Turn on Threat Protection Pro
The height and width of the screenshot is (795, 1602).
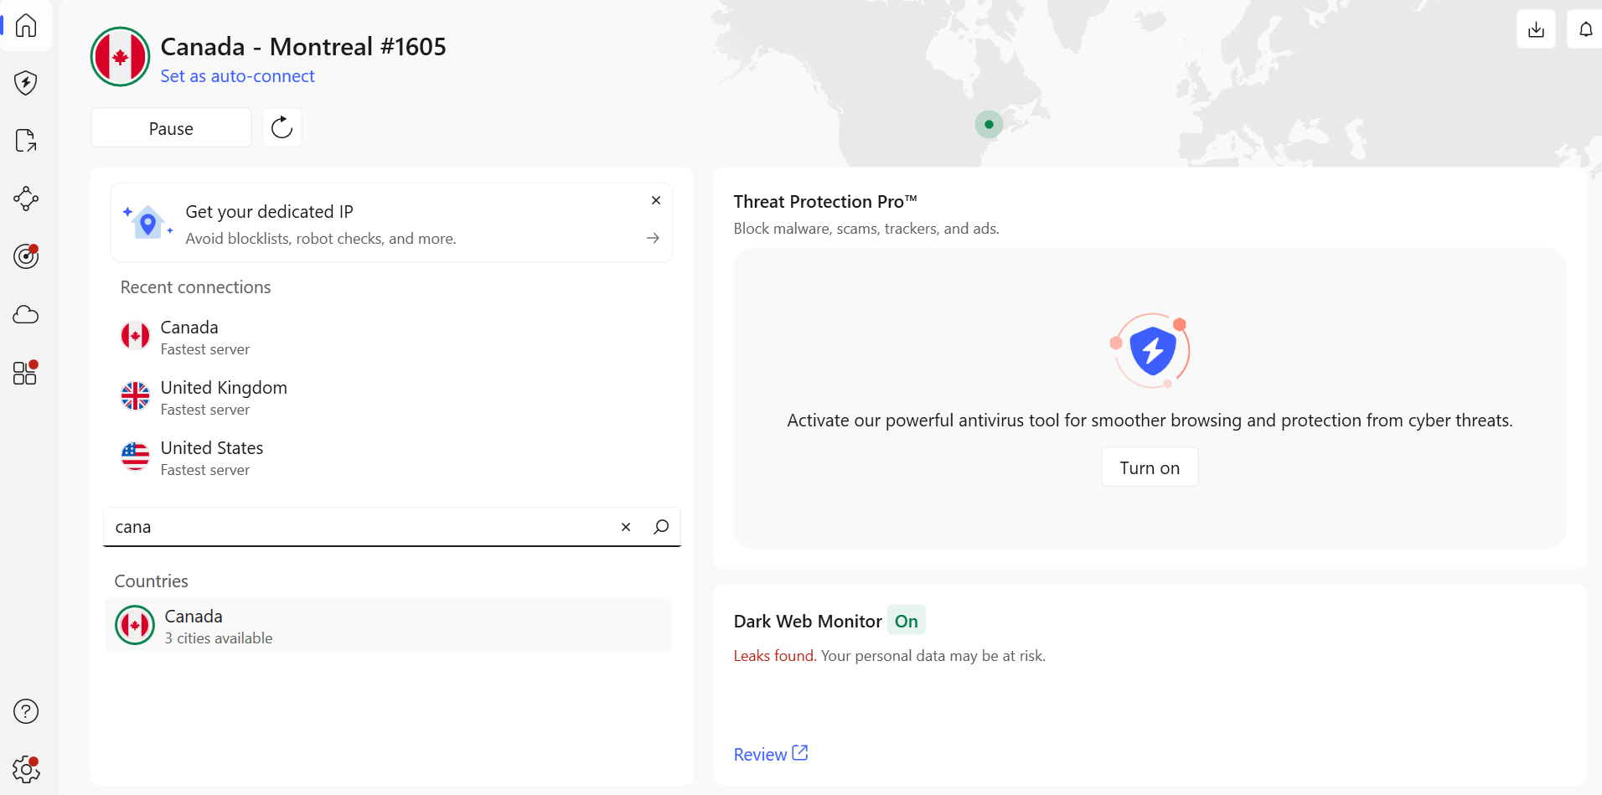point(1149,467)
